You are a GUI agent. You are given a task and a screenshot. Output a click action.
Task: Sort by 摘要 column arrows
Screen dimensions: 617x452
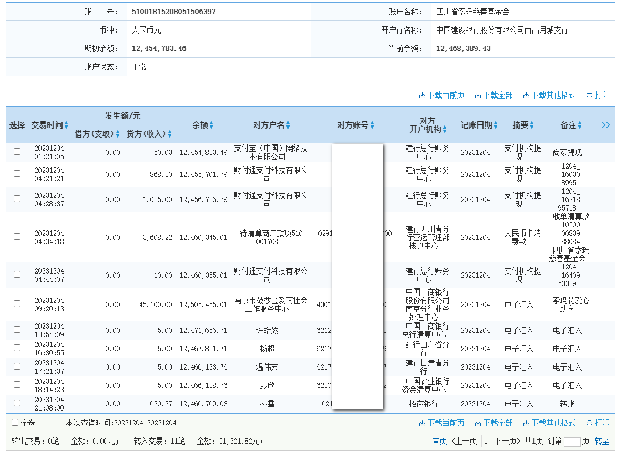pos(532,125)
